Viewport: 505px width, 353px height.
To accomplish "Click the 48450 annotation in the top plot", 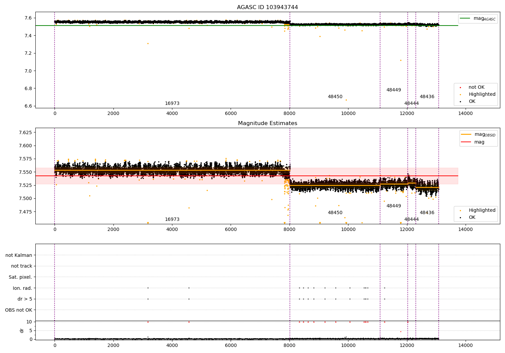I will 335,97.
